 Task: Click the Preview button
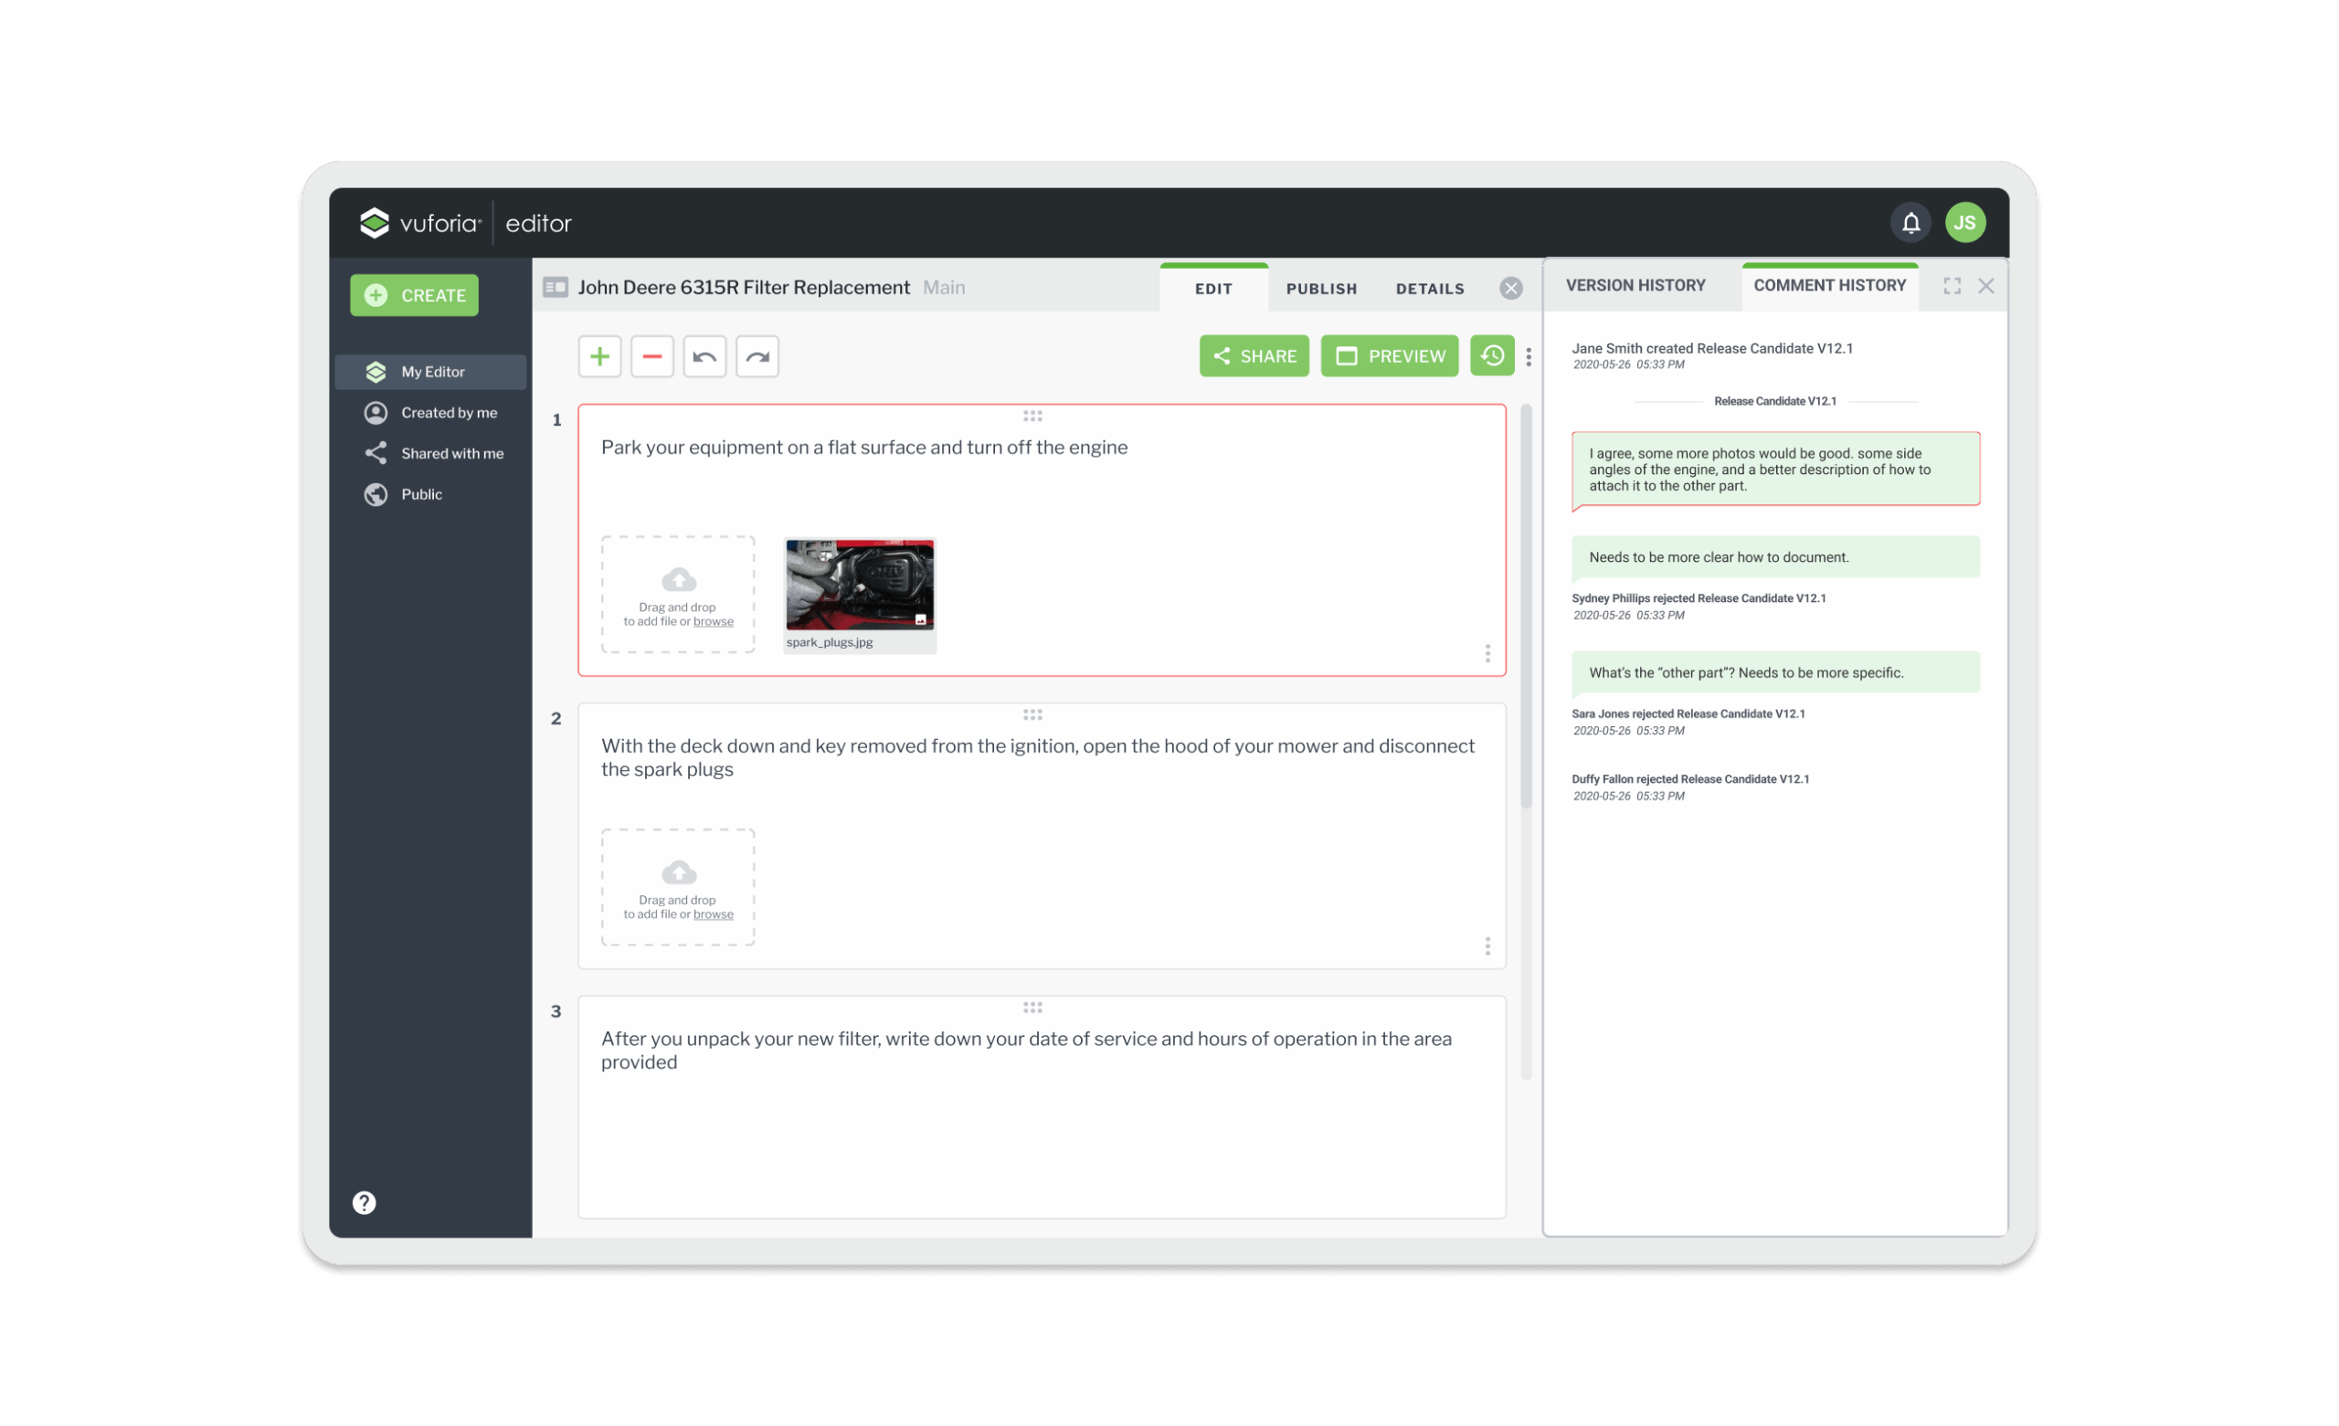coord(1390,356)
